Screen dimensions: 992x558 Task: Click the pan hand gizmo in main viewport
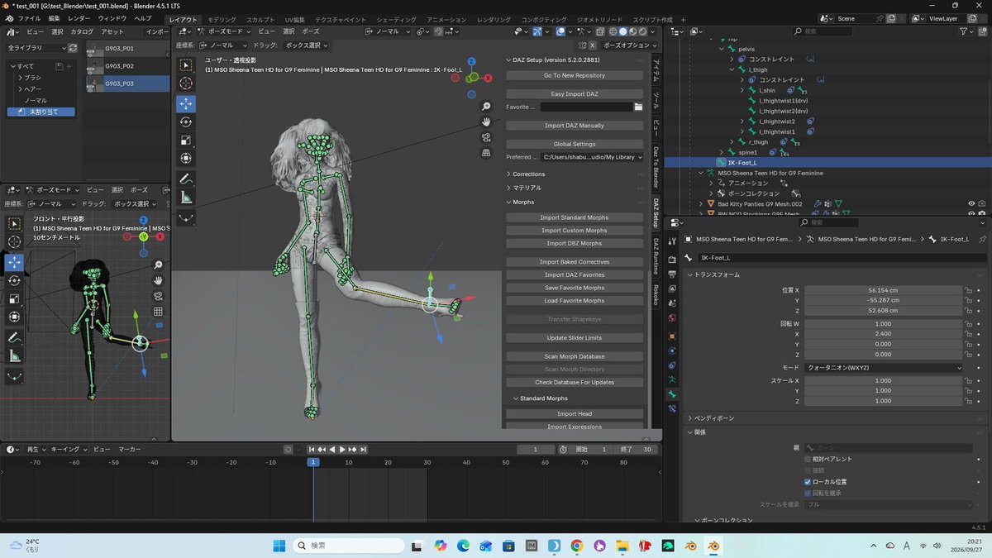pos(487,122)
